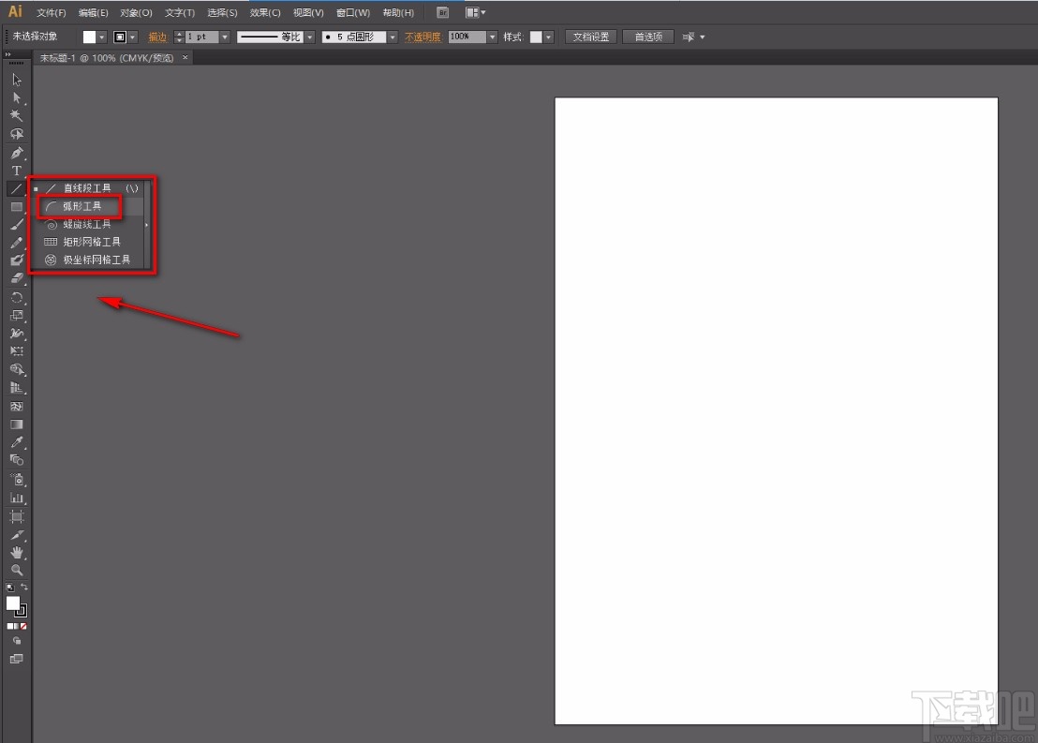
Task: Select the Mesh tool
Action: tap(17, 407)
